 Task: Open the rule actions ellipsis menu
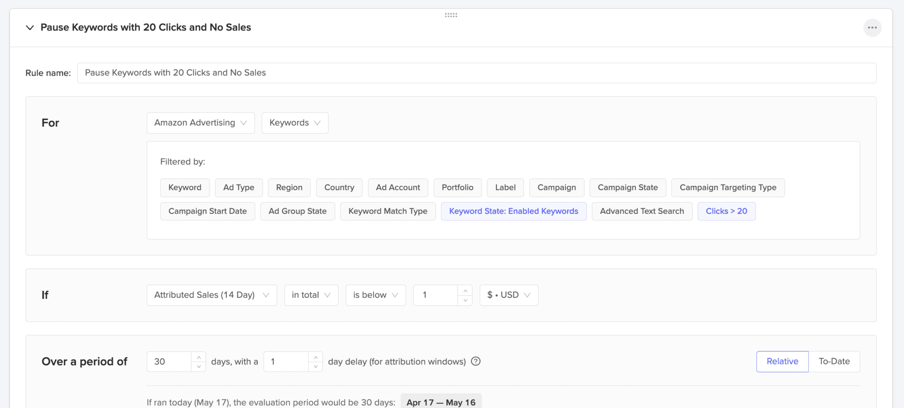pos(872,27)
